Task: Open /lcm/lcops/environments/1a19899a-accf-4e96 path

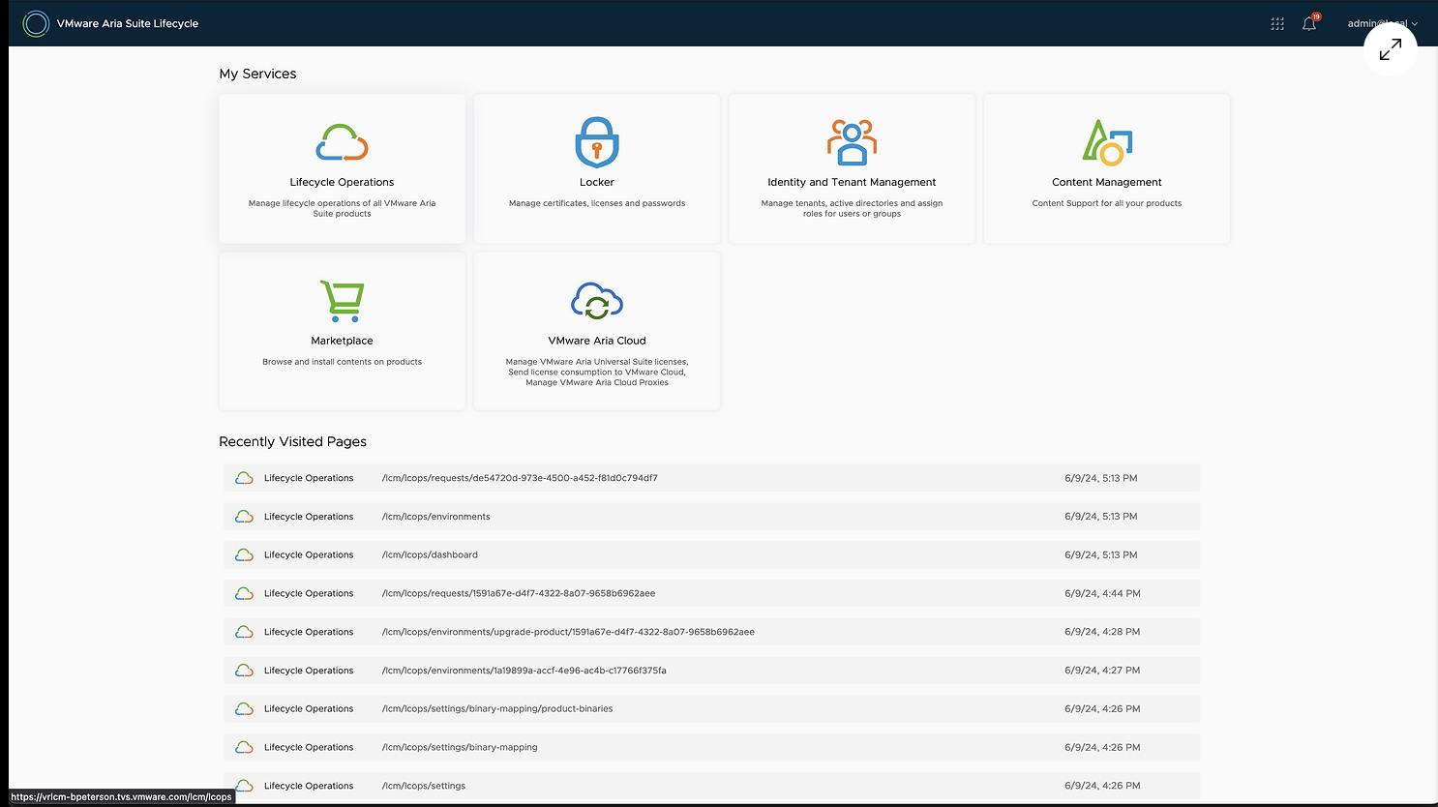Action: click(524, 671)
